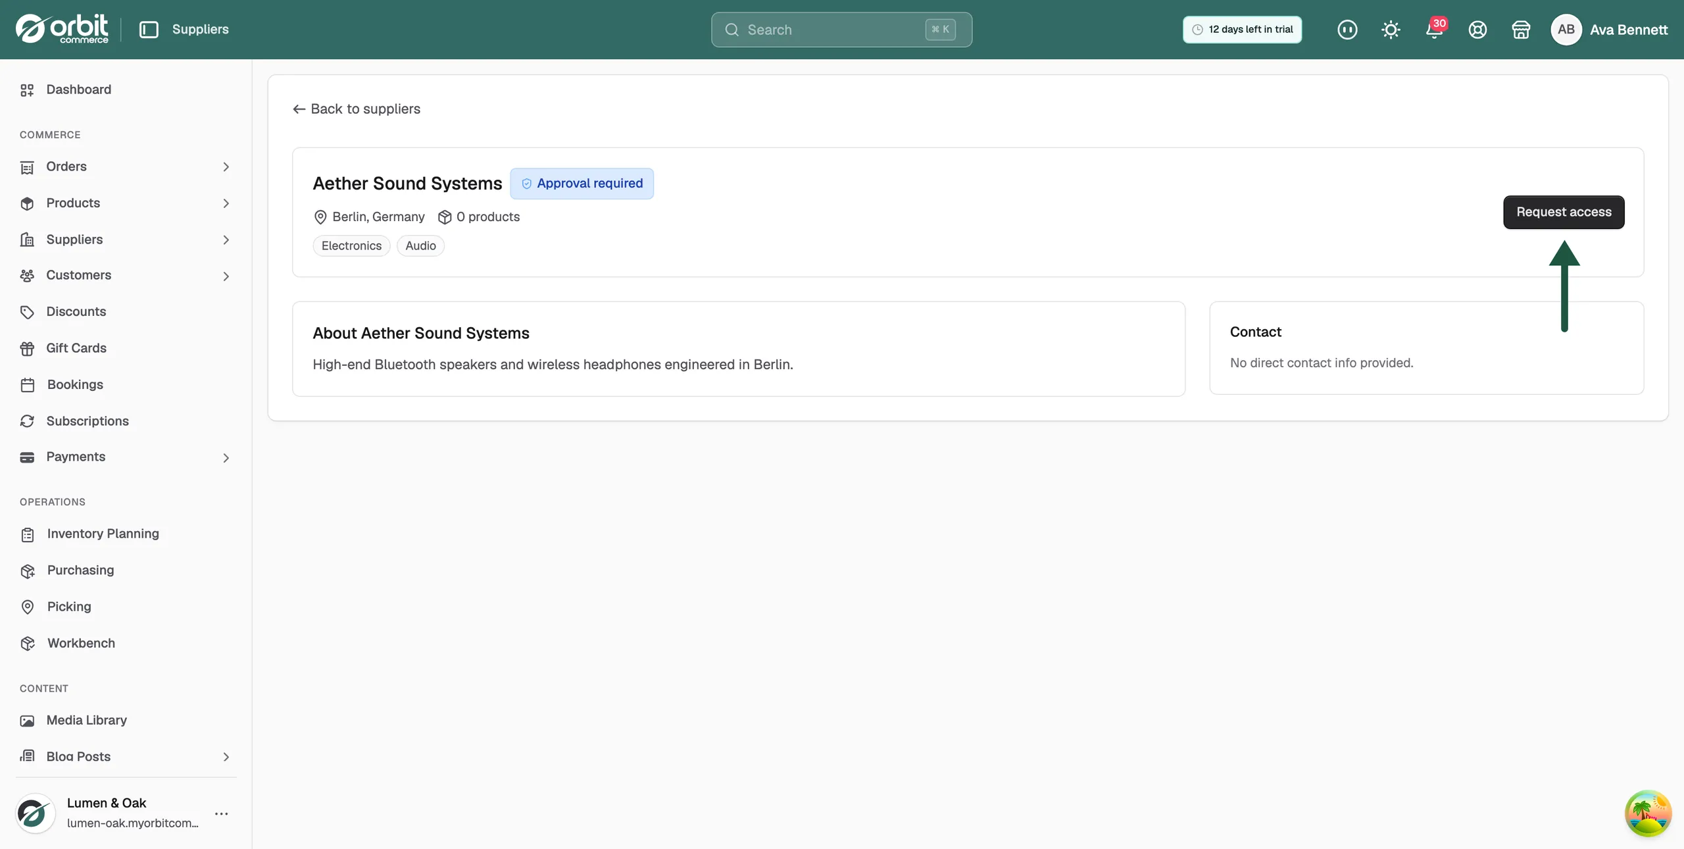Open Gift Cards in the sidebar
Viewport: 1684px width, 849px height.
coord(126,347)
